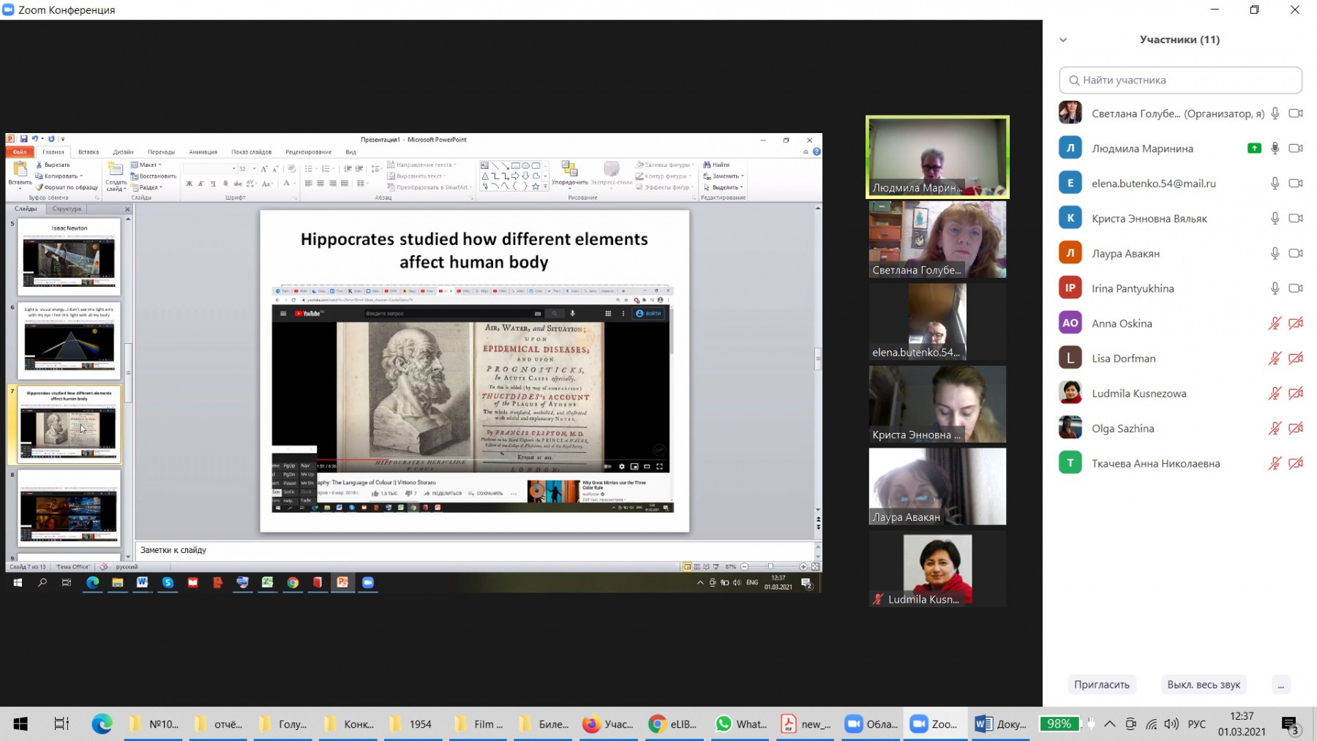
Task: Open font size 32 dropdown in shared PowerPoint
Action: pyautogui.click(x=254, y=169)
